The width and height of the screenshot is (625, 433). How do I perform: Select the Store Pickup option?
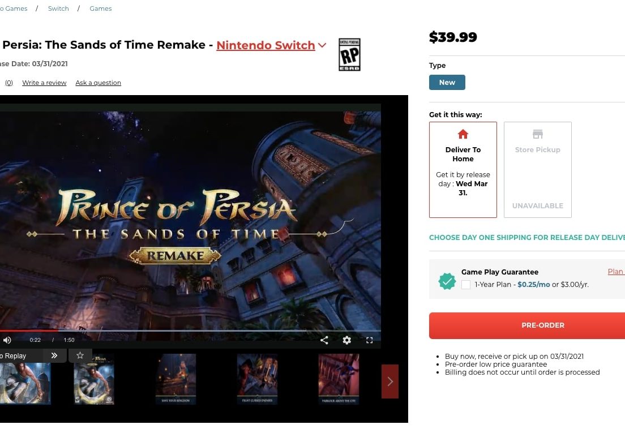point(537,170)
